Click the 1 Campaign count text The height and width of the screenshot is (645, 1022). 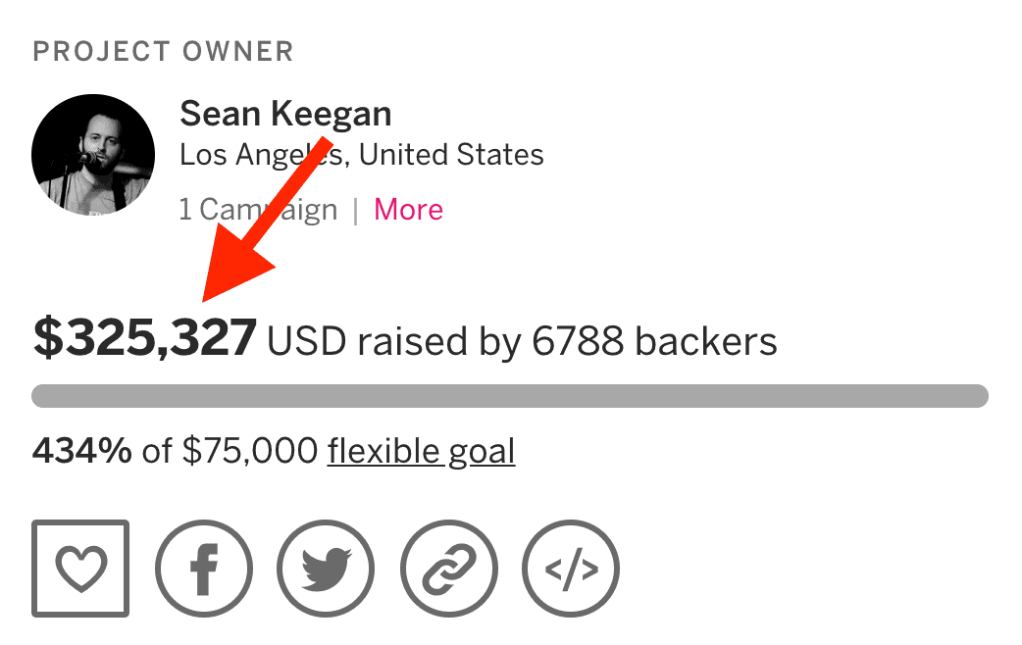coord(258,209)
